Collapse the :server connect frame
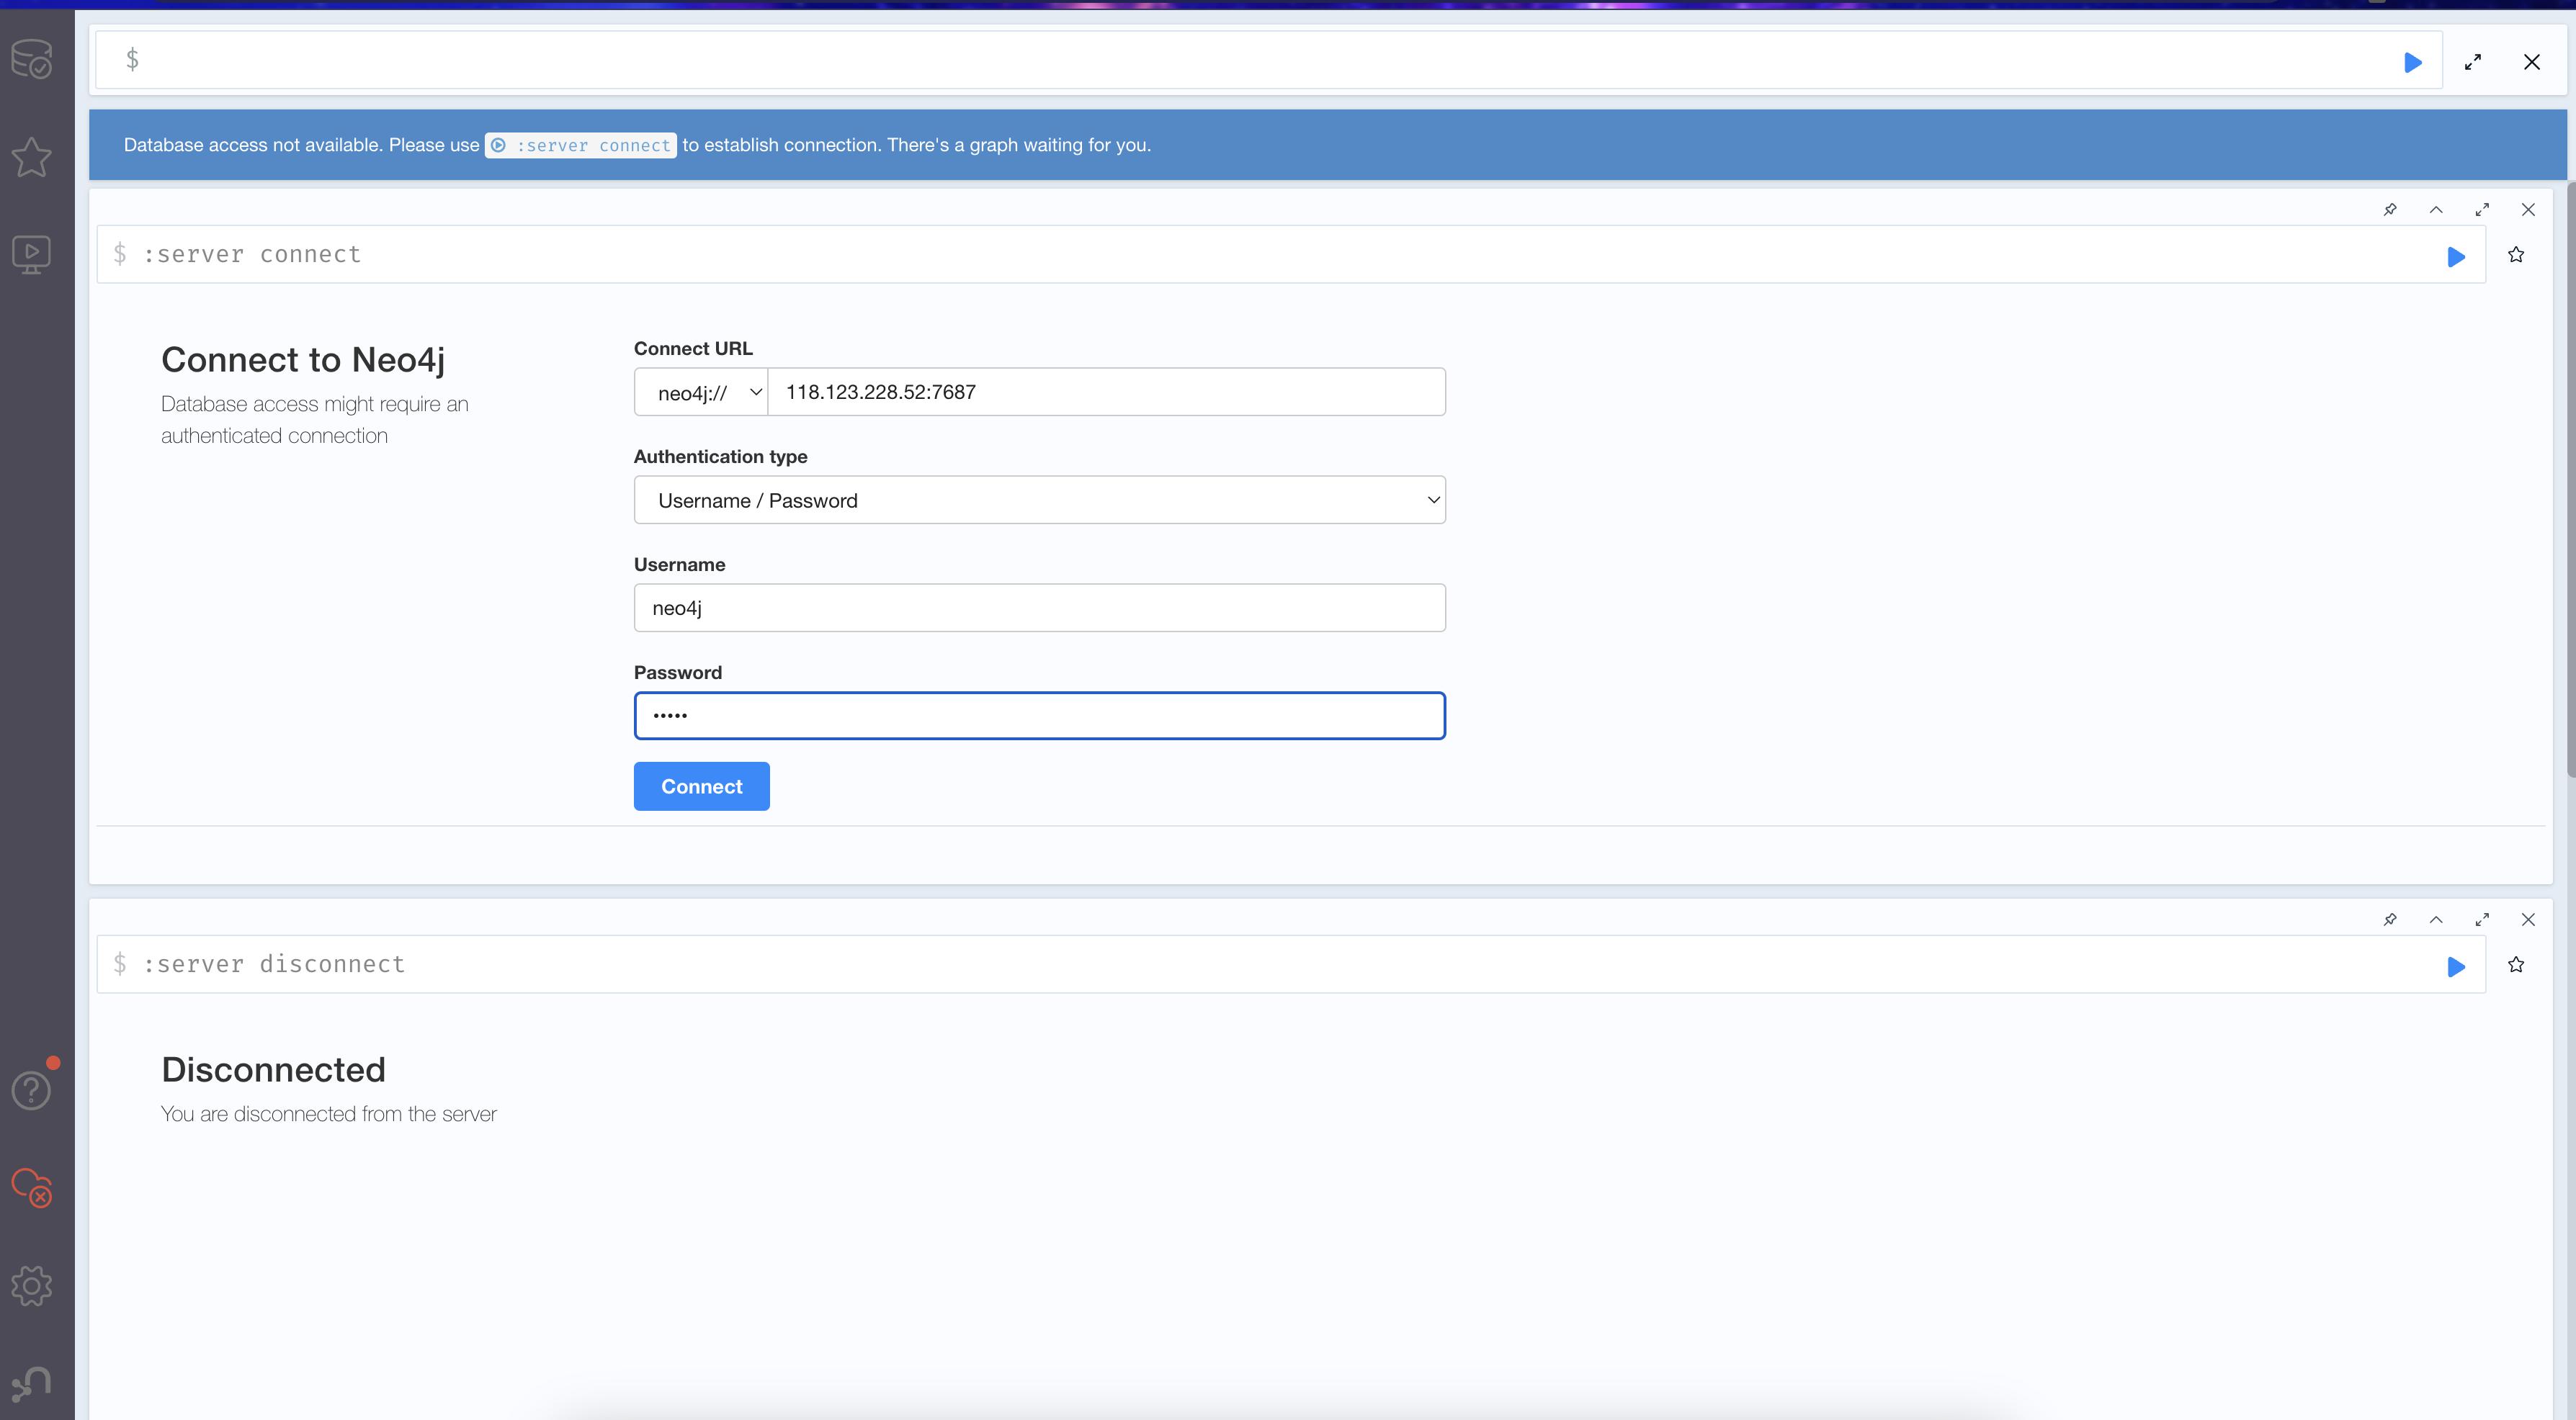The width and height of the screenshot is (2576, 1420). point(2436,210)
